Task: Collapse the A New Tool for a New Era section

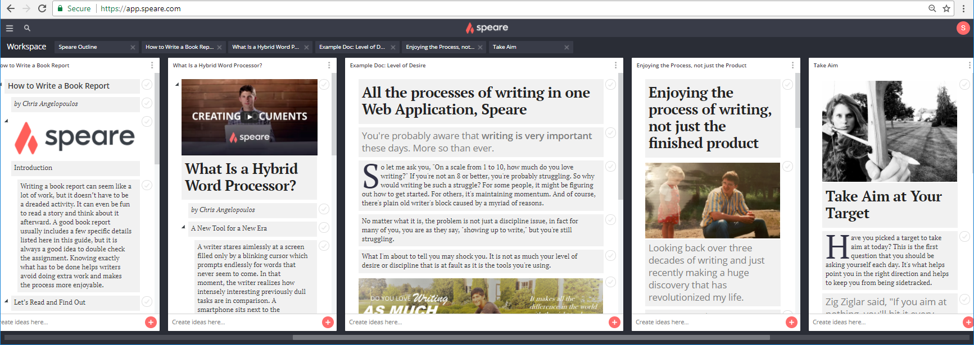Action: [x=183, y=227]
